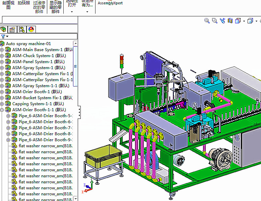Click ASM-Drier Booth-1 assembly icon
The image size is (261, 201).
(8, 91)
